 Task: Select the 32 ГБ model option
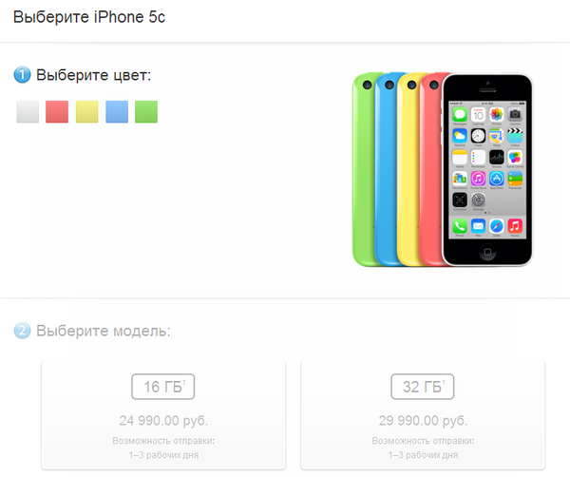(x=423, y=415)
